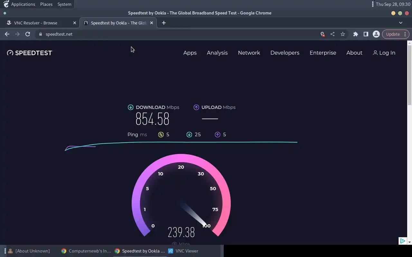Open a new browser tab

pos(164,23)
